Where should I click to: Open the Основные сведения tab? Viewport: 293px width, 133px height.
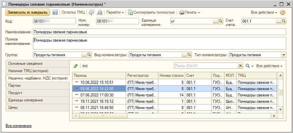pos(25,64)
